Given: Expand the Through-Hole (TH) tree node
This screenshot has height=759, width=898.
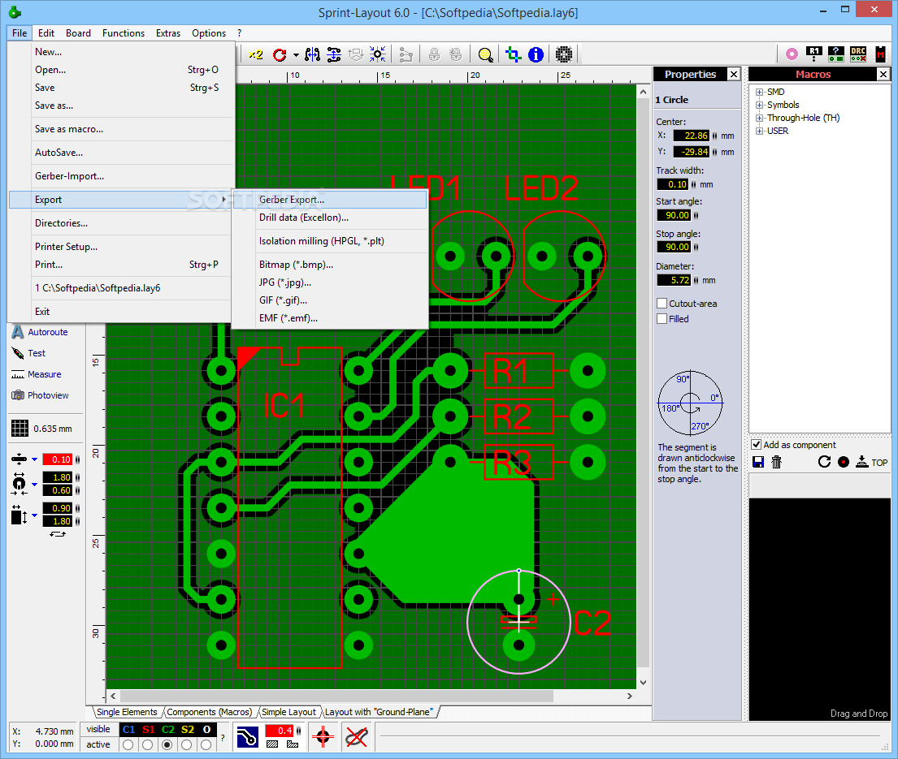Looking at the screenshot, I should pyautogui.click(x=759, y=119).
